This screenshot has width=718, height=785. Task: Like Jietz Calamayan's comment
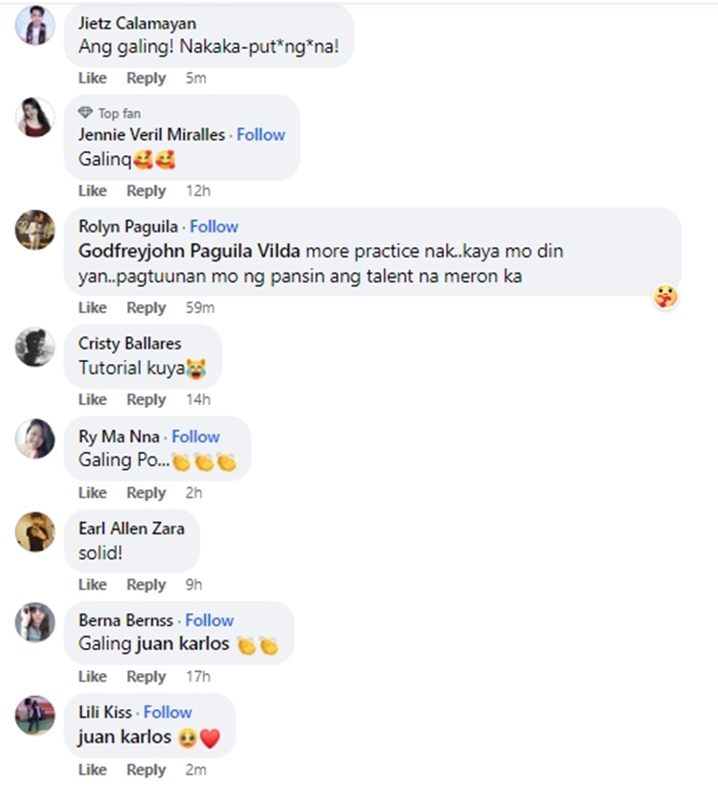pos(93,78)
